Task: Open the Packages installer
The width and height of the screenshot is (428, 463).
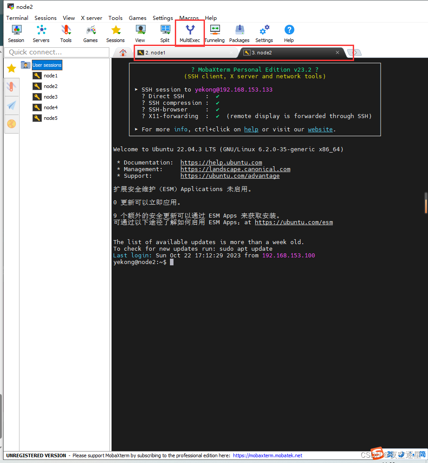Action: (x=239, y=32)
